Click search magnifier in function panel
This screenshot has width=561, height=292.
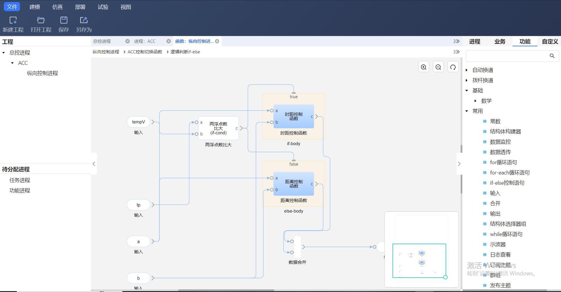[x=552, y=56]
